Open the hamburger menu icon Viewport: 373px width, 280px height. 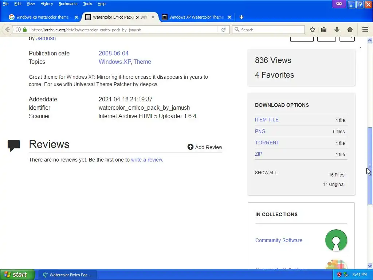(365, 30)
